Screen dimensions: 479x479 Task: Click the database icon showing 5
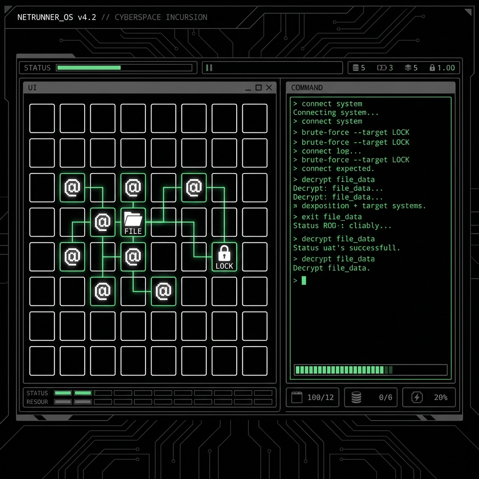click(356, 67)
